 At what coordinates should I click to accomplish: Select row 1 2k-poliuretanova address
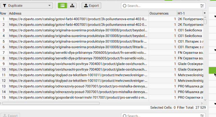point(78,19)
